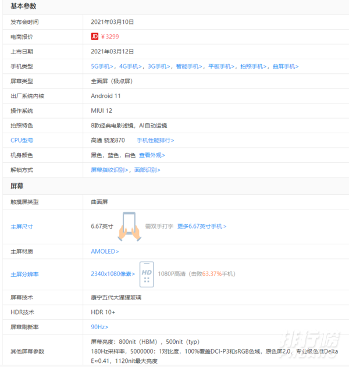
Task: Click the 机身颜色 row label
Action: pyautogui.click(x=22, y=155)
